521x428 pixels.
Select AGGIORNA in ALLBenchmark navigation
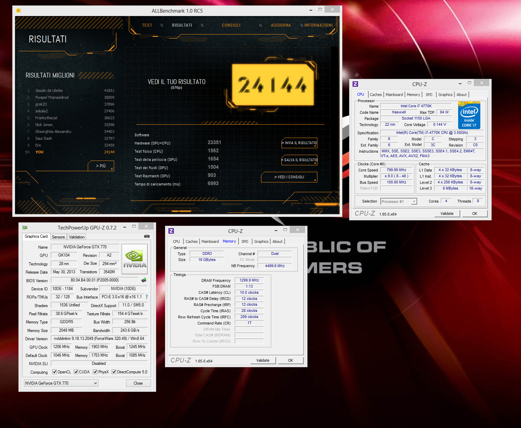click(281, 25)
